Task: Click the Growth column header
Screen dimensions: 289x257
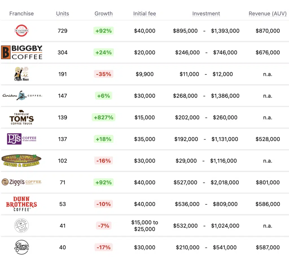Action: click(x=104, y=14)
